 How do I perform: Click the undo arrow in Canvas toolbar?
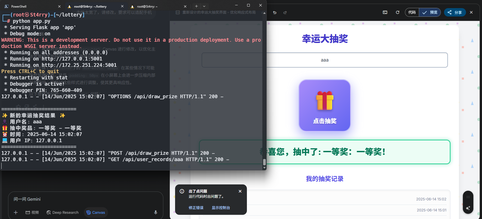point(275,12)
